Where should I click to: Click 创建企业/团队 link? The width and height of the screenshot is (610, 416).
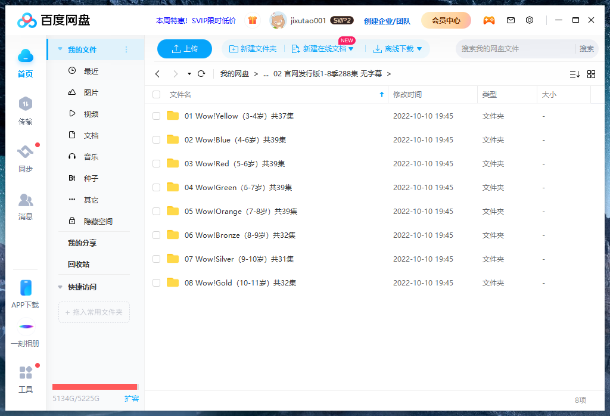tap(387, 21)
